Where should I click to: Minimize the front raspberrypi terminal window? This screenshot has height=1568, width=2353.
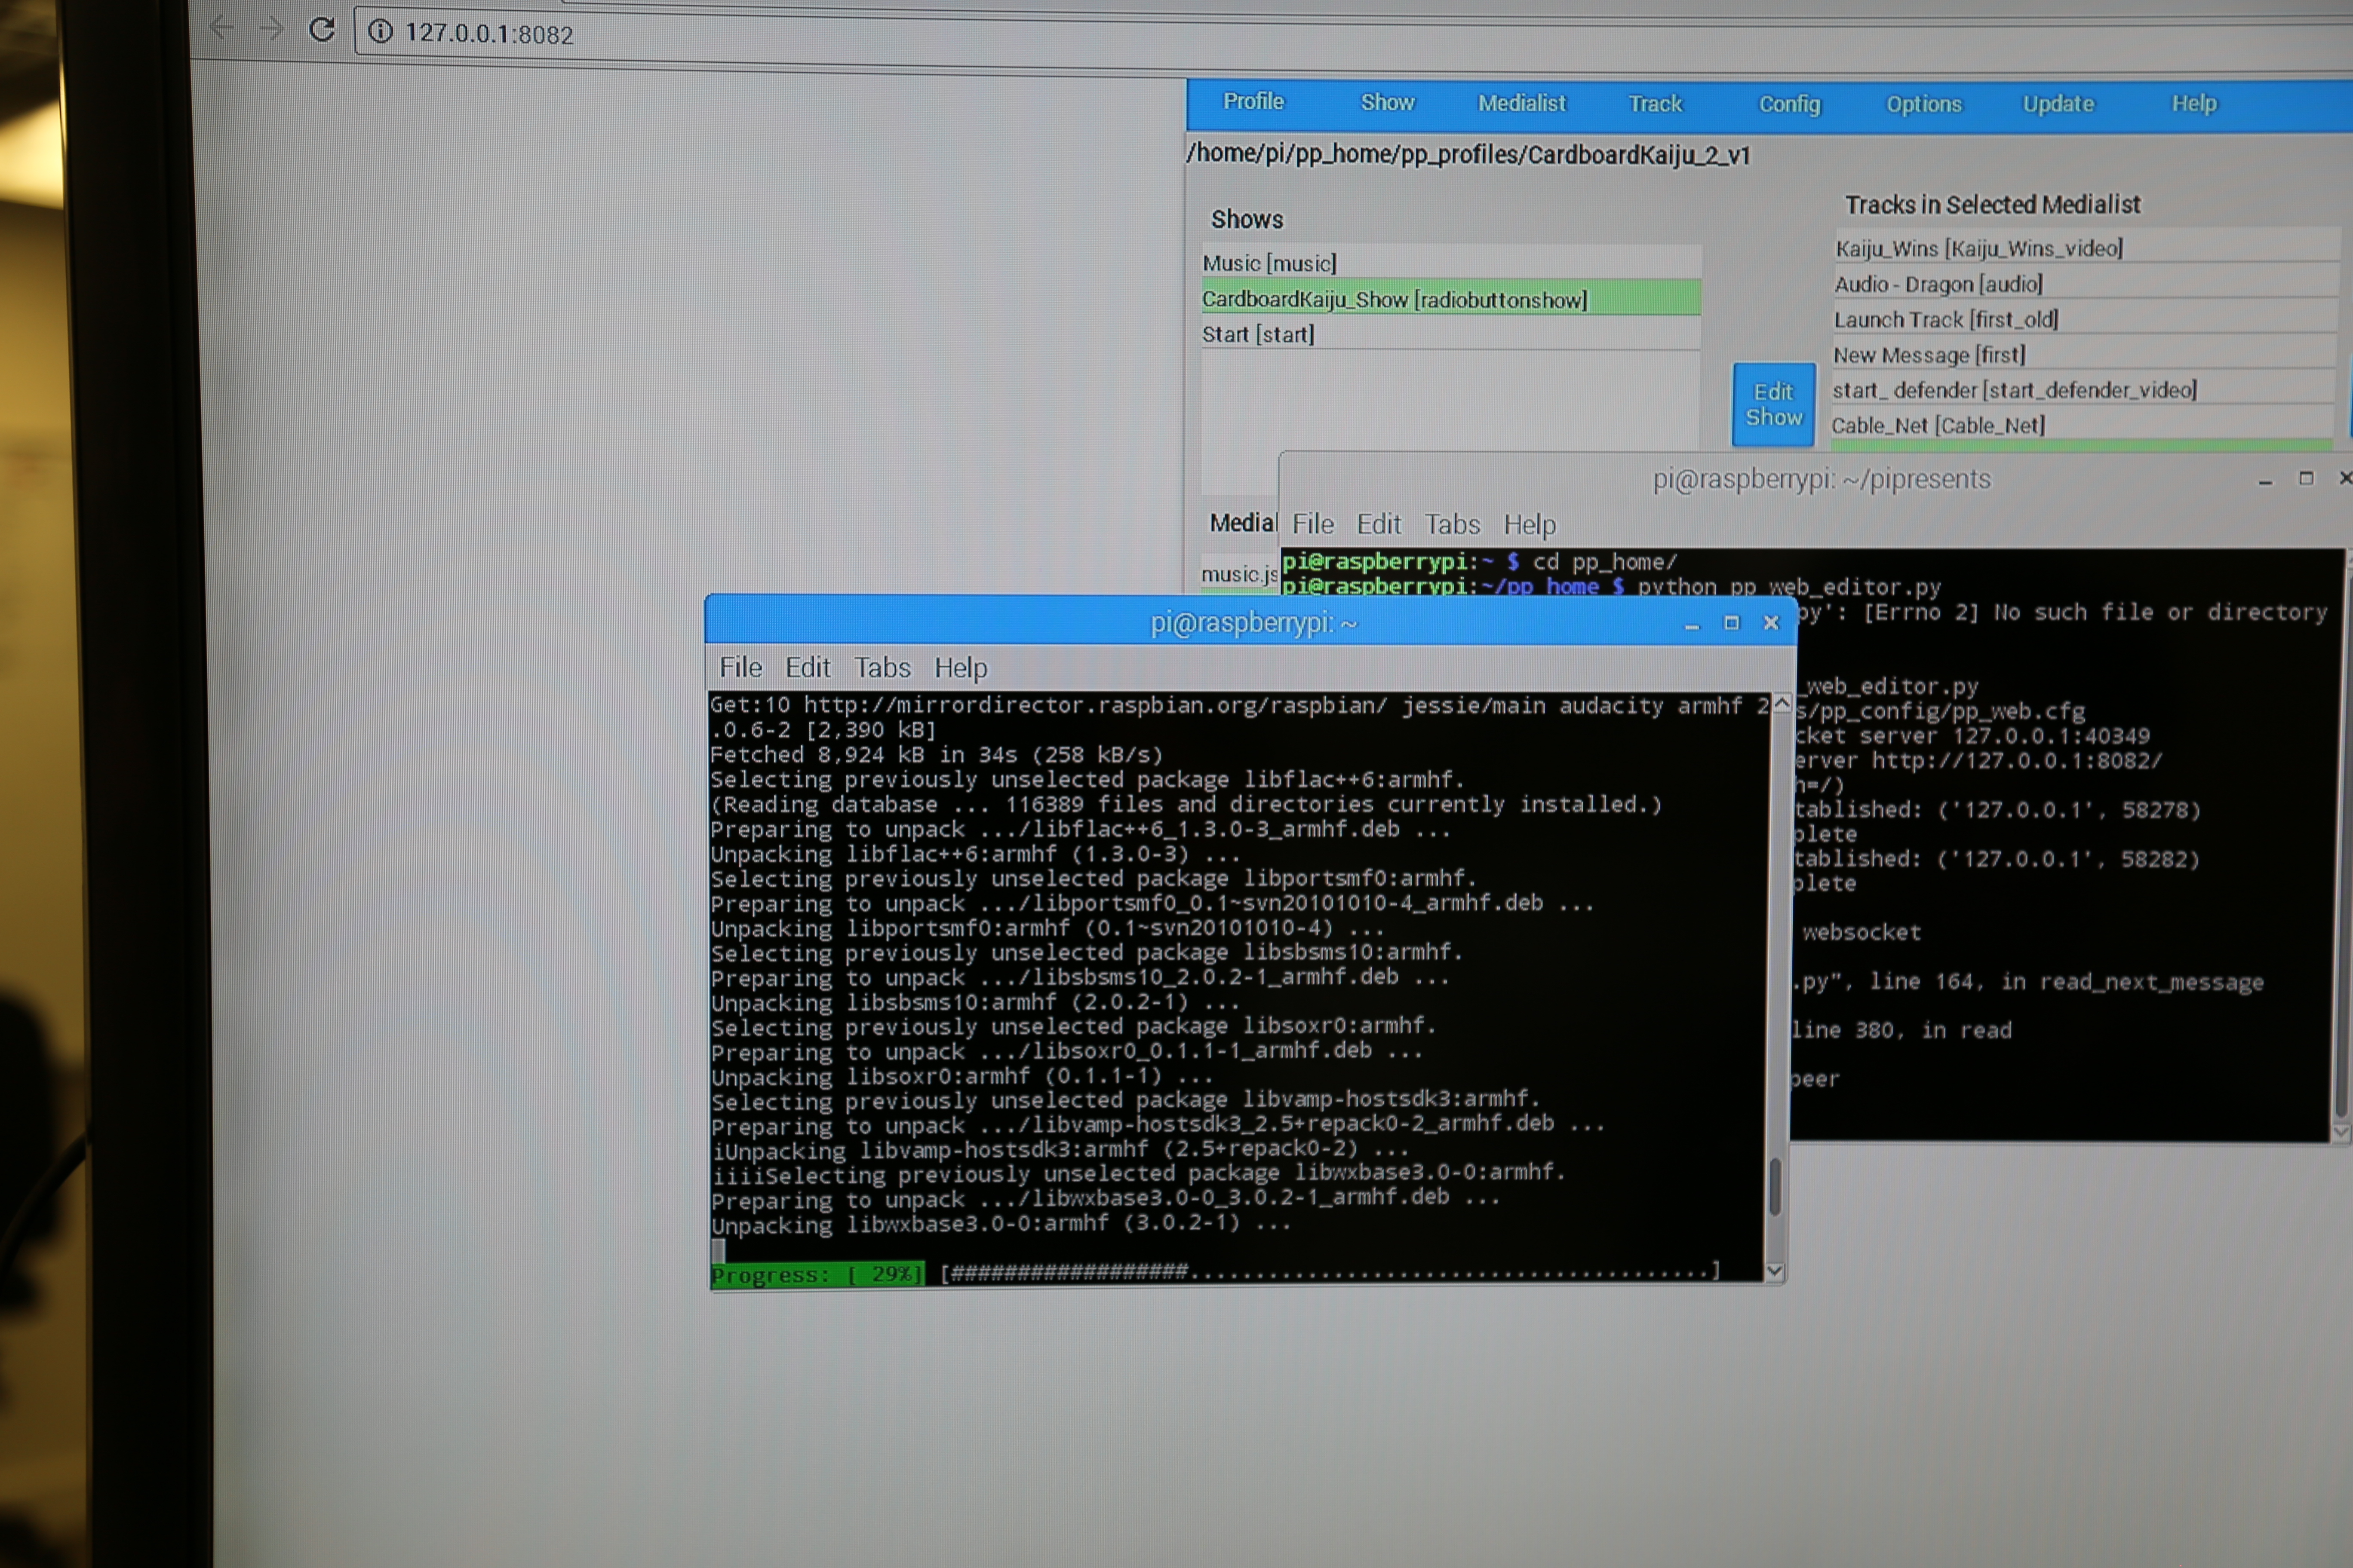click(1692, 625)
